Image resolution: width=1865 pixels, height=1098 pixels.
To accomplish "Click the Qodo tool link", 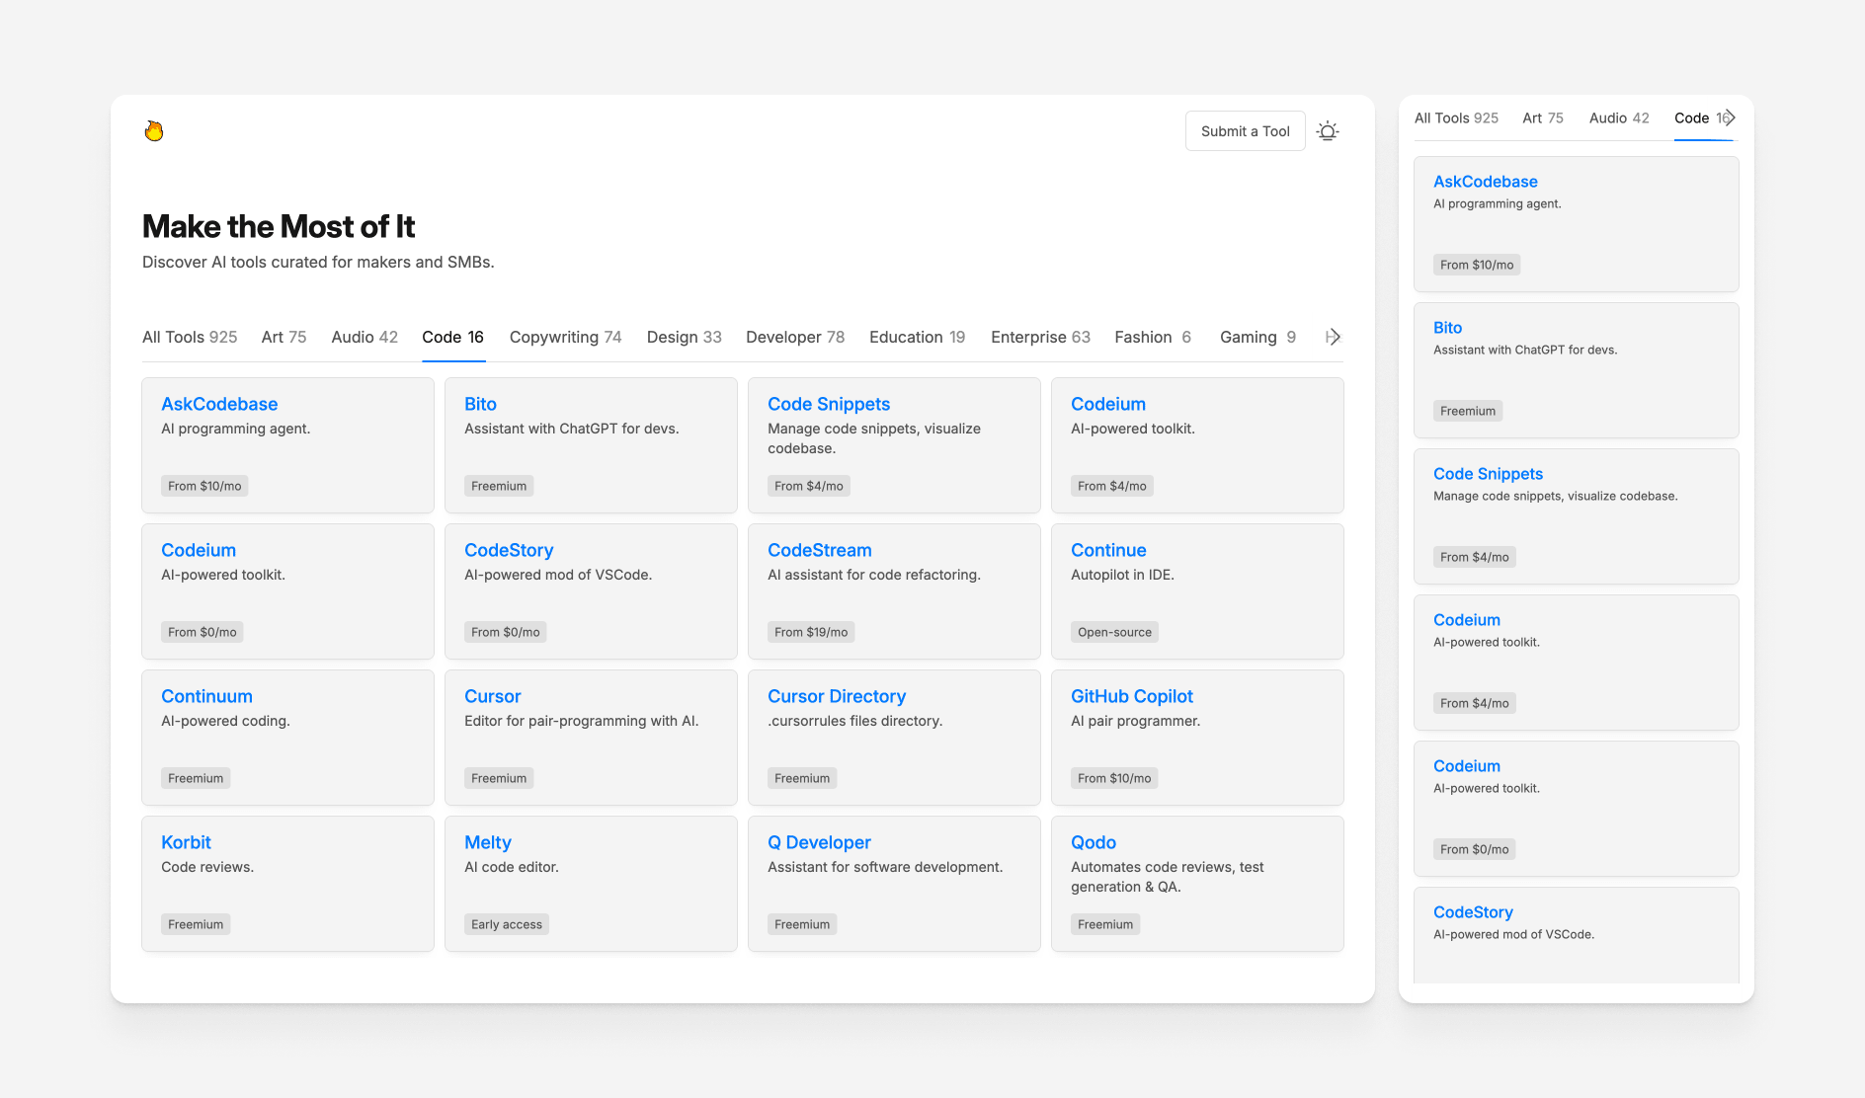I will pos(1093,842).
